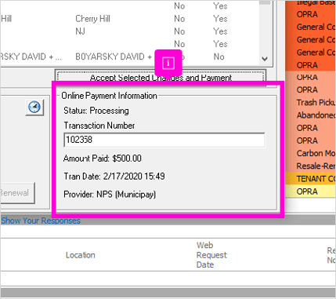Select the Resale-Ren row in right list
Screen dimensions: 336x299
click(310, 166)
